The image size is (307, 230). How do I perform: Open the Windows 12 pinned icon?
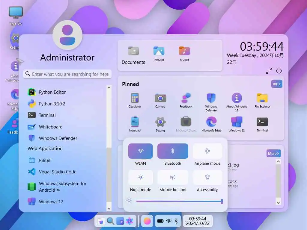click(x=237, y=124)
